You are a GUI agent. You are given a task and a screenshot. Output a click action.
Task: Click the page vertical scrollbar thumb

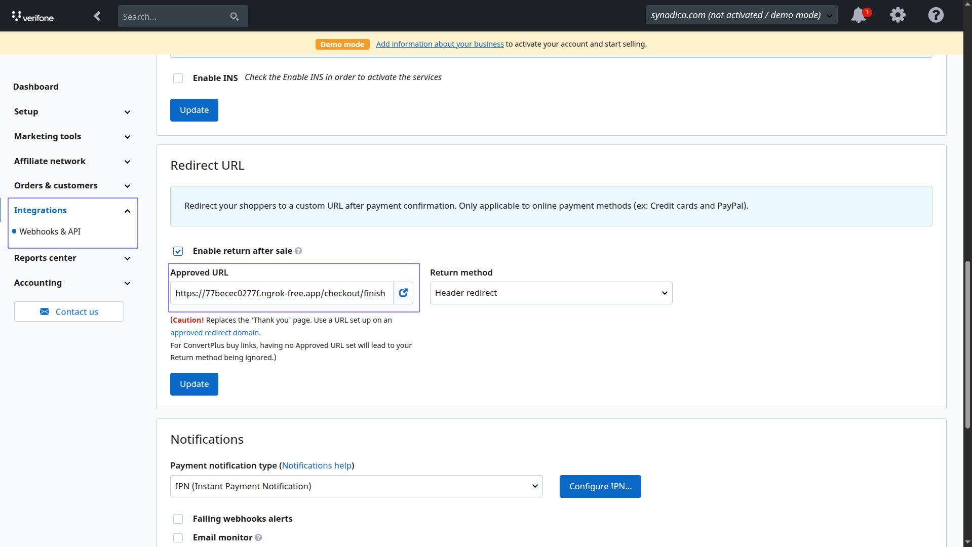[x=967, y=344]
